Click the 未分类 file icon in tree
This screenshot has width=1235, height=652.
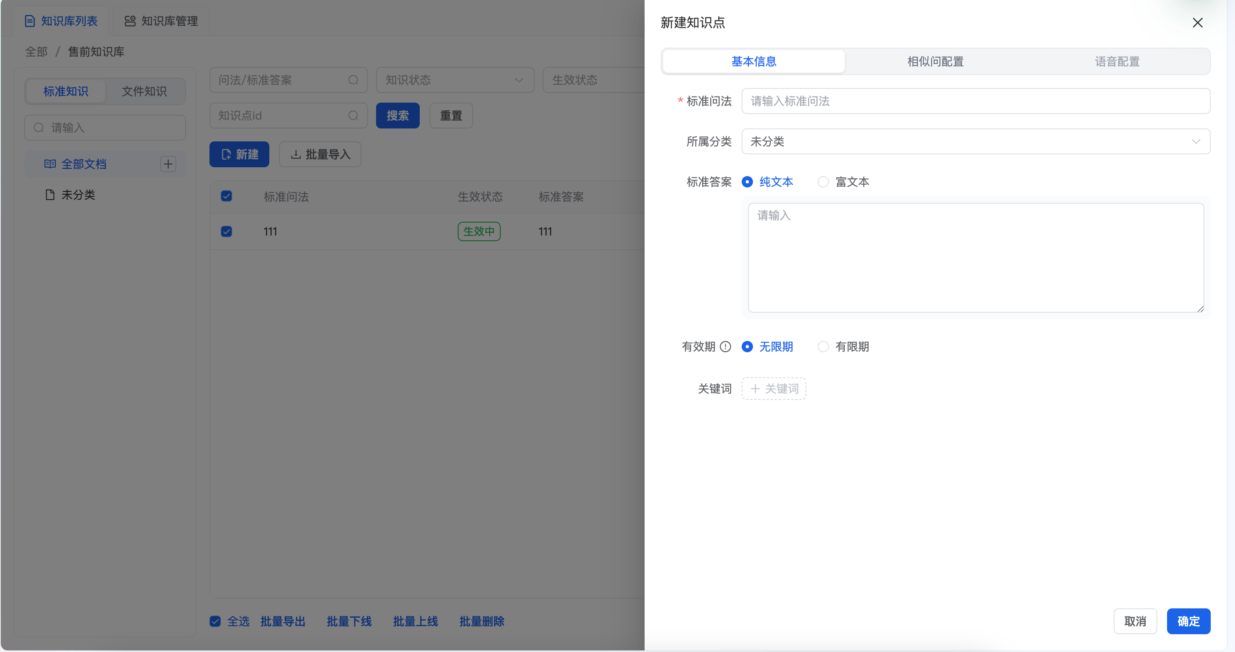point(50,194)
